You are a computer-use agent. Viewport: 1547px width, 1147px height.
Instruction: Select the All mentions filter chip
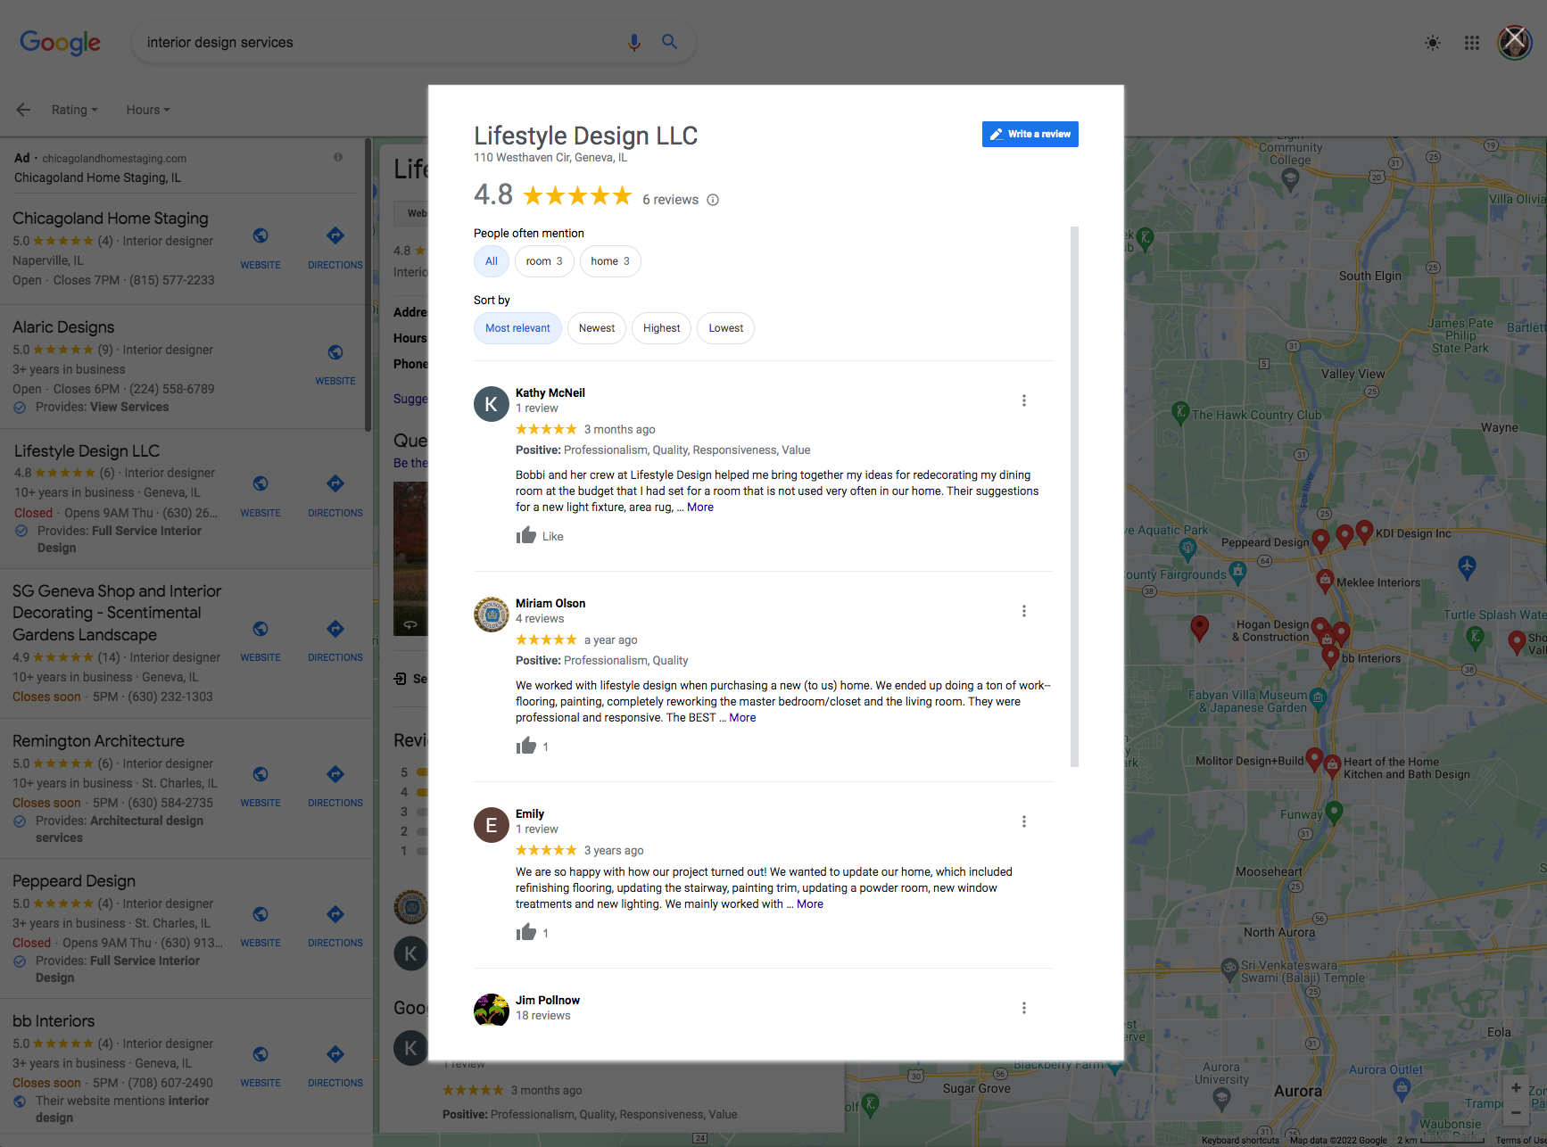click(492, 261)
